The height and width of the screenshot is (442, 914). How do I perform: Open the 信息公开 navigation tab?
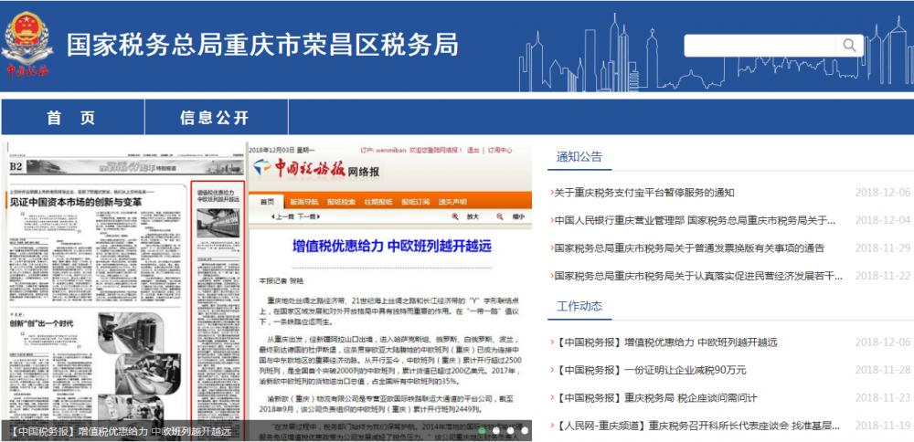coord(215,118)
